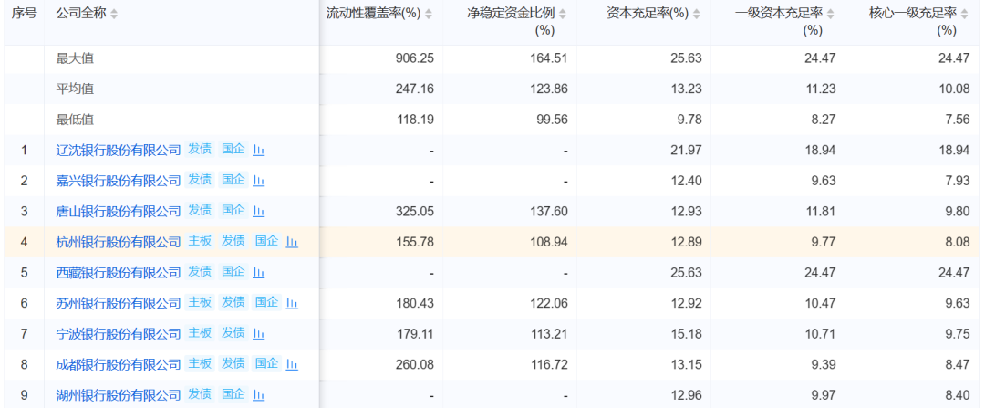Image resolution: width=985 pixels, height=408 pixels.
Task: Click 发债 tag for 西藏银行
Action: tap(200, 272)
